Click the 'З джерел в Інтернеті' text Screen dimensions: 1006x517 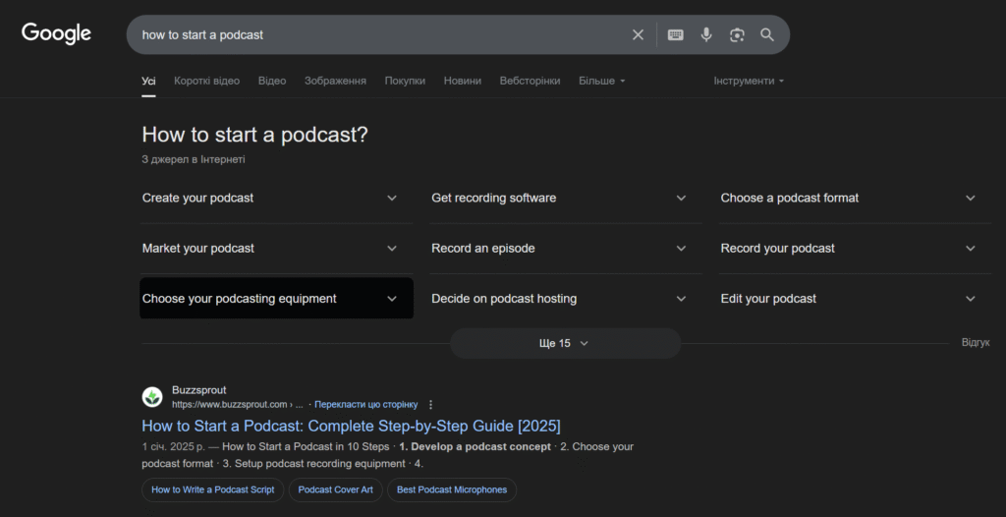(x=194, y=159)
